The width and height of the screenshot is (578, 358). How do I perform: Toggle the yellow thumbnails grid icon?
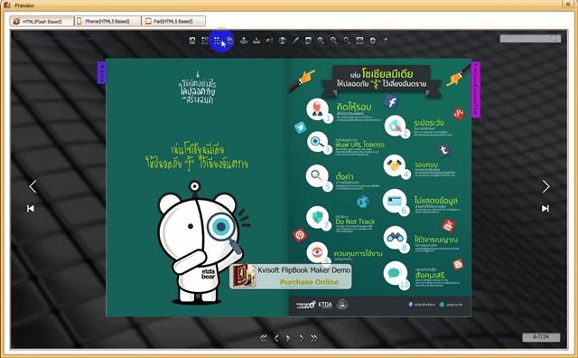click(218, 41)
